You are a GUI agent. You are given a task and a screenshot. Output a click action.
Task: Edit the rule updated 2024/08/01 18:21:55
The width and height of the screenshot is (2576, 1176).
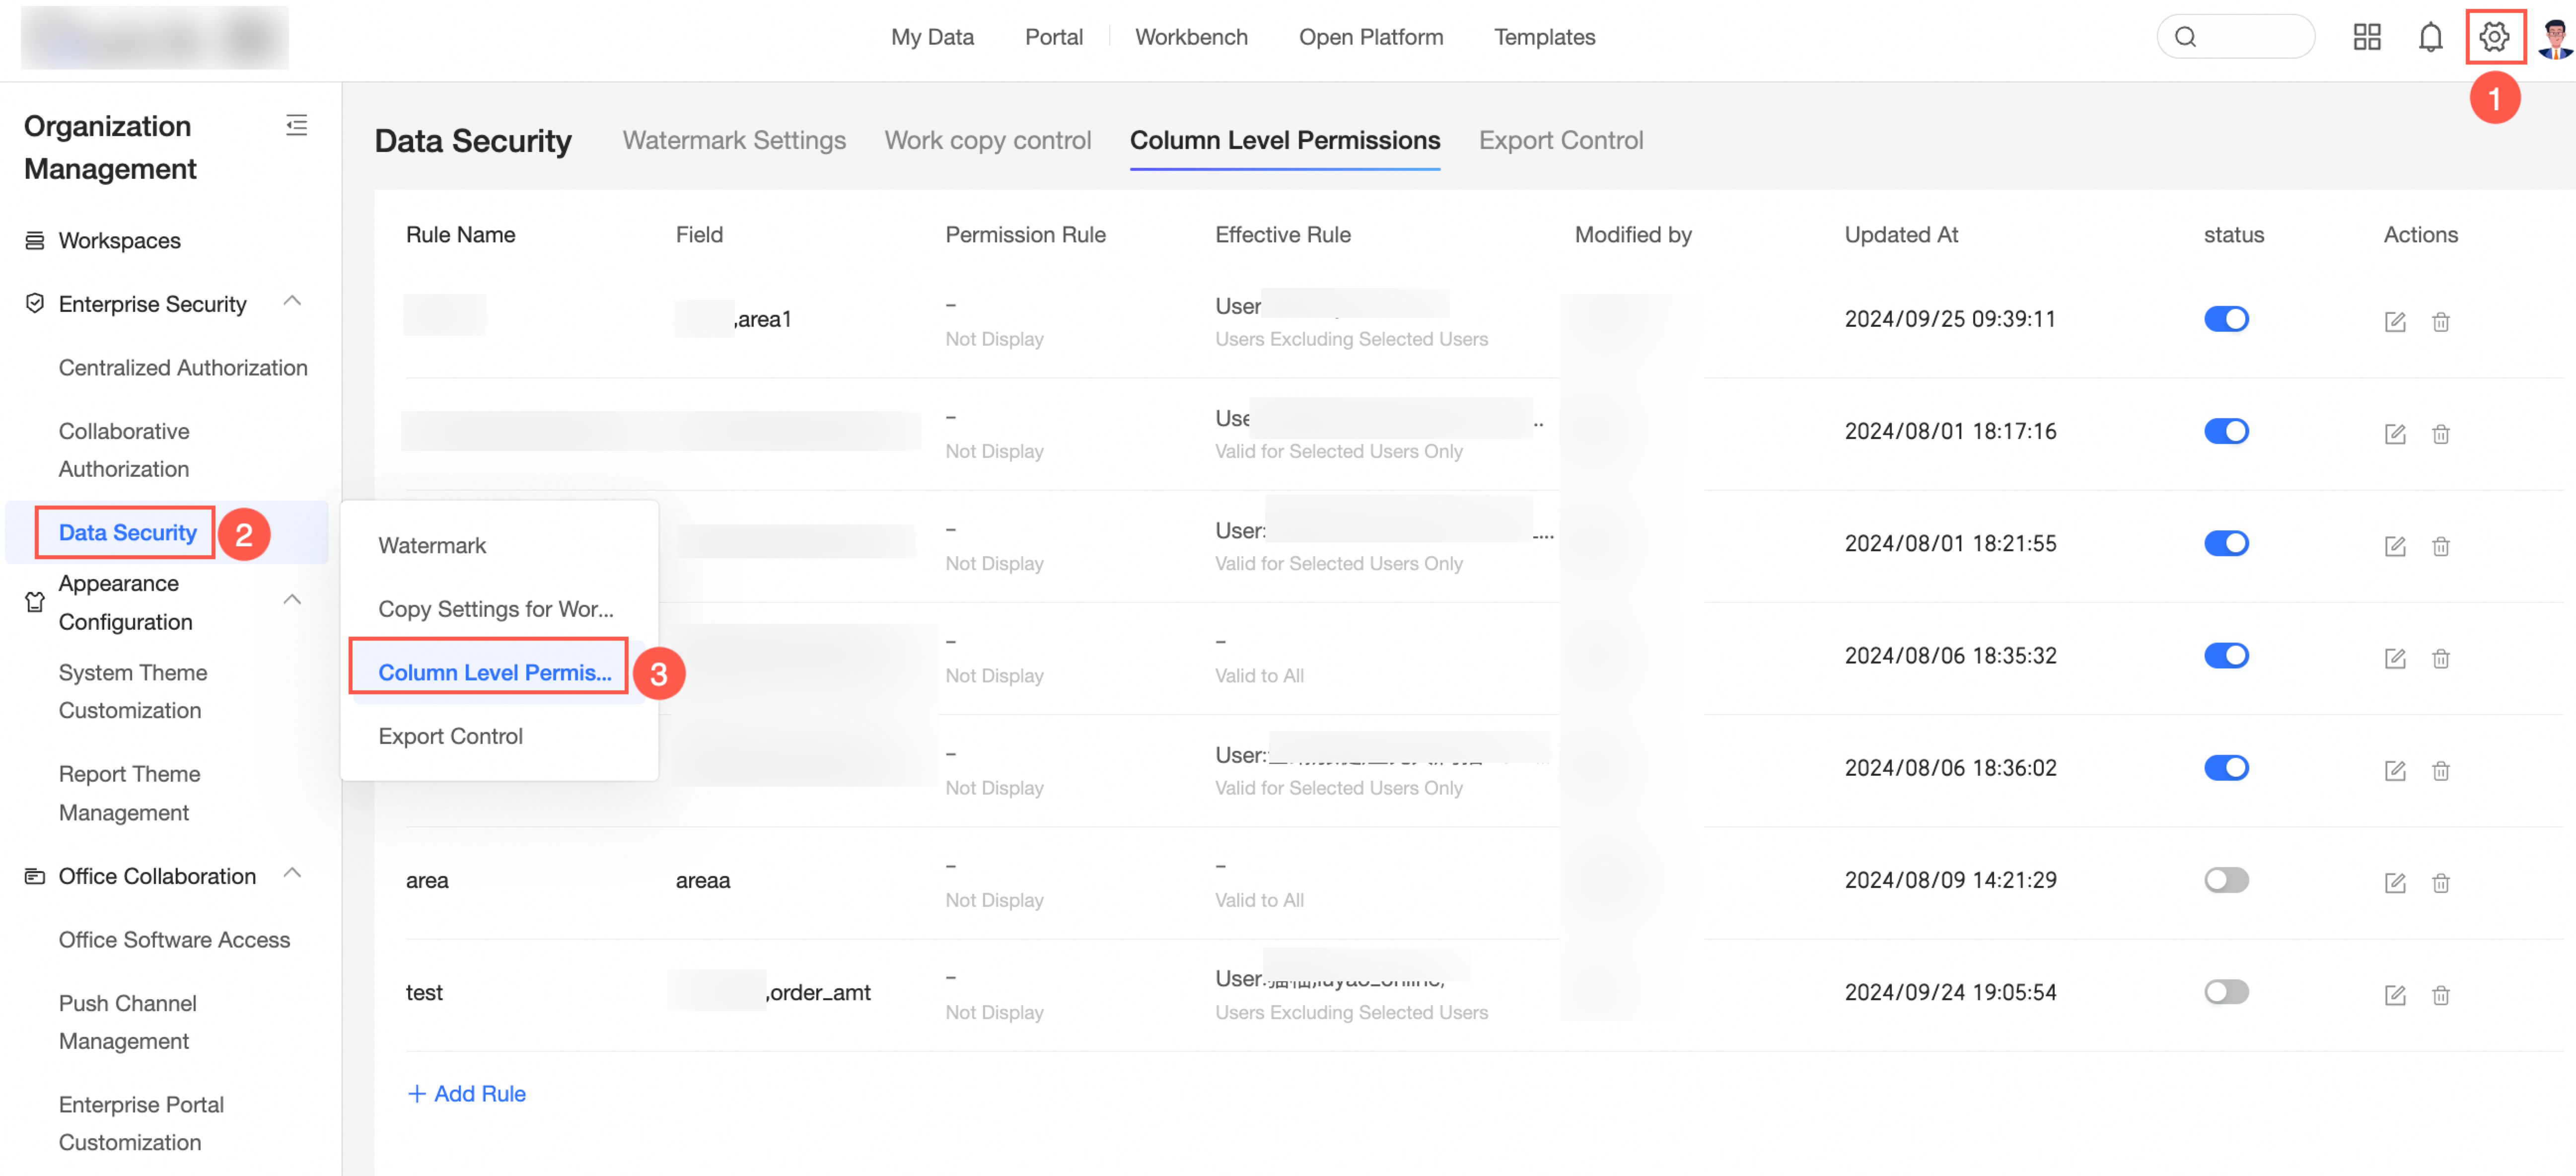[x=2394, y=545]
